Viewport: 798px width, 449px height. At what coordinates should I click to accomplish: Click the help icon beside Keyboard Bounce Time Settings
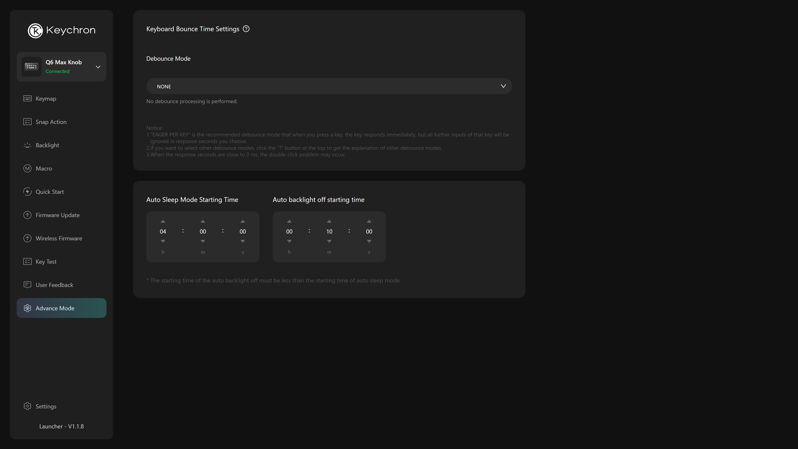click(246, 29)
